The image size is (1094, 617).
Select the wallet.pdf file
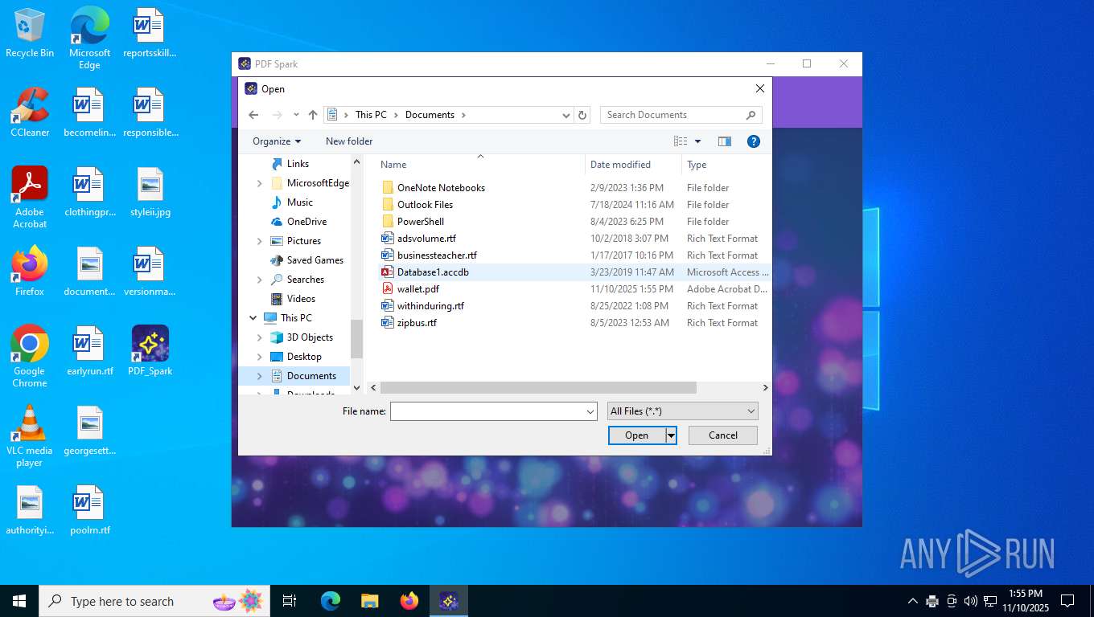tap(418, 289)
